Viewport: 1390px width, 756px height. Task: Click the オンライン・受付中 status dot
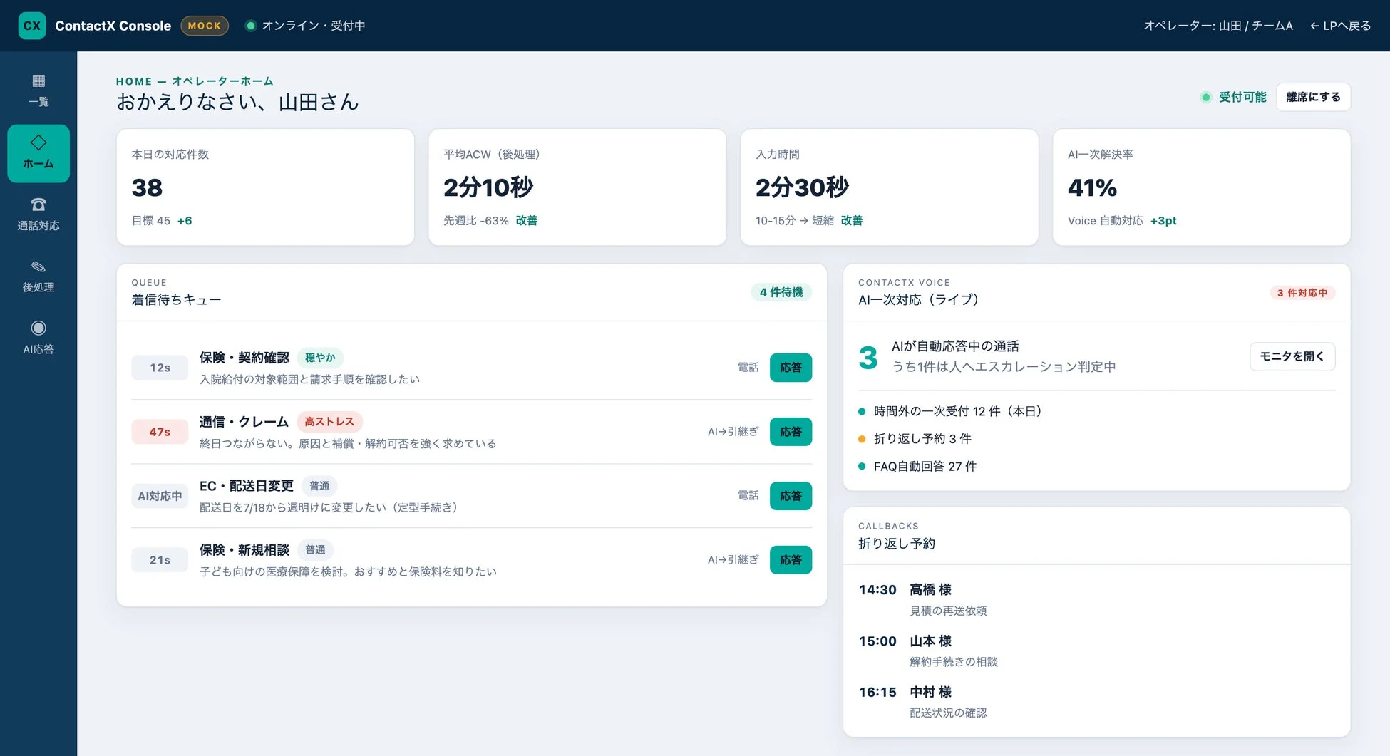[250, 26]
